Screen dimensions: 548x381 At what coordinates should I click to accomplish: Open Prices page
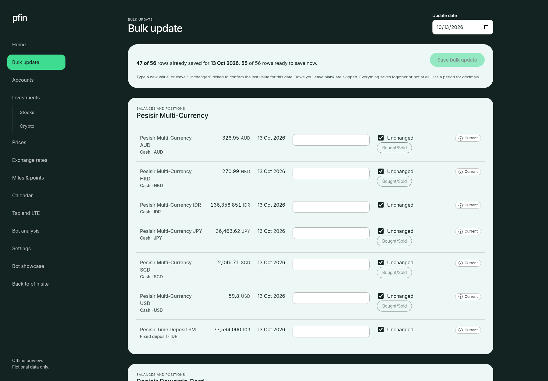coord(36,142)
